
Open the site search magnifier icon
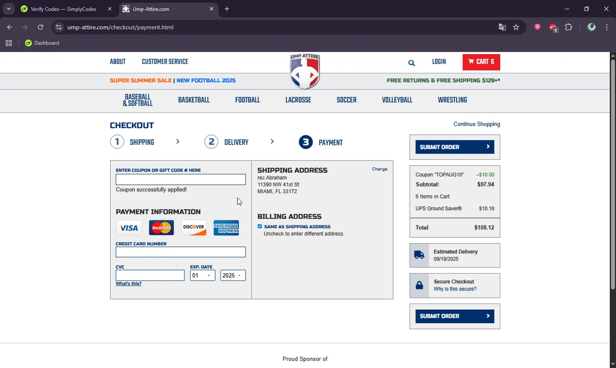click(411, 63)
